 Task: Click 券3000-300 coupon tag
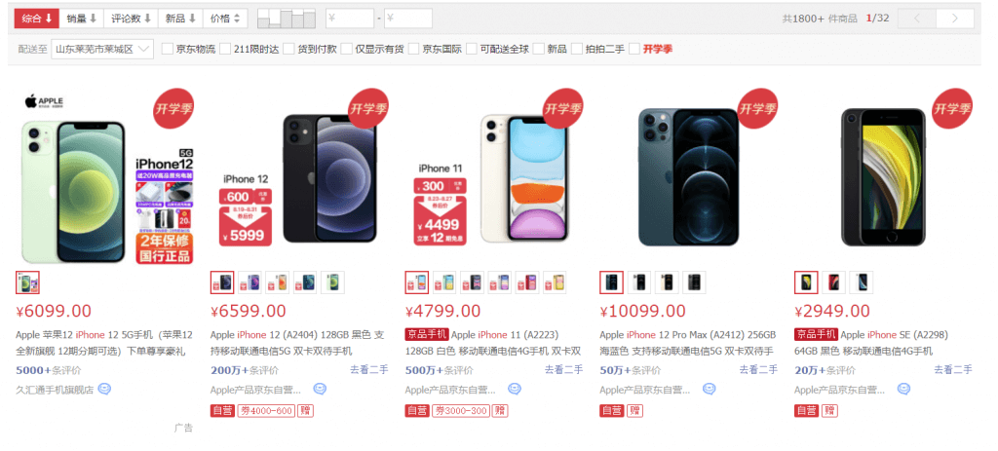(x=461, y=411)
